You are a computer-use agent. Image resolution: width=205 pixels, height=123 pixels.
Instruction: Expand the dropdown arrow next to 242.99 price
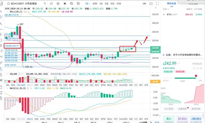coord(179,63)
